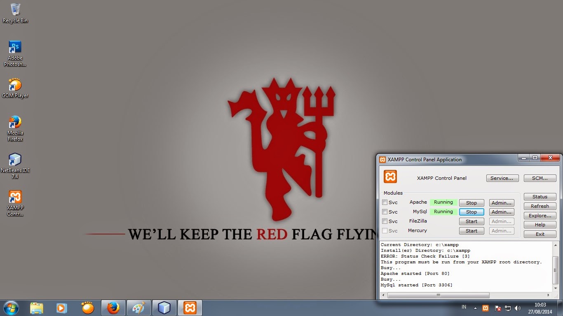Enable Svc checkbox for Apache

(x=385, y=202)
